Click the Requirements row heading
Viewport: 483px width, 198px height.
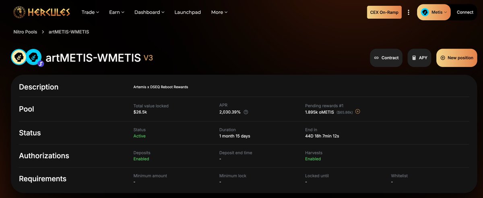click(x=43, y=179)
